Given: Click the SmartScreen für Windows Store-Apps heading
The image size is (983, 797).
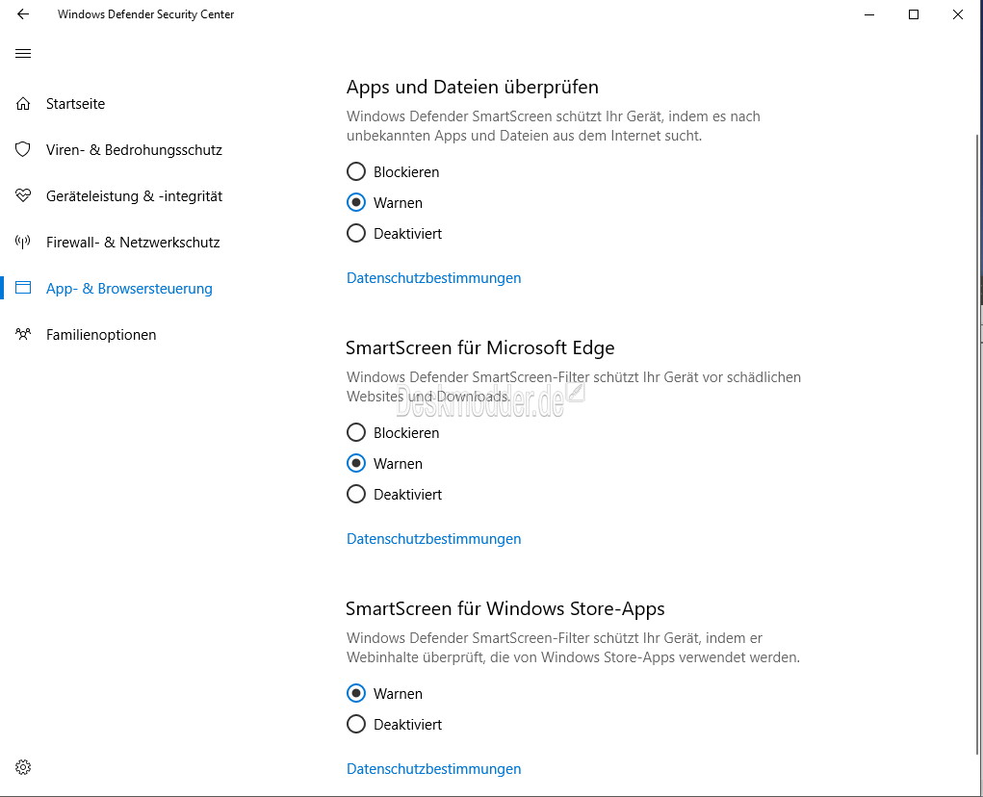Looking at the screenshot, I should (x=504, y=609).
